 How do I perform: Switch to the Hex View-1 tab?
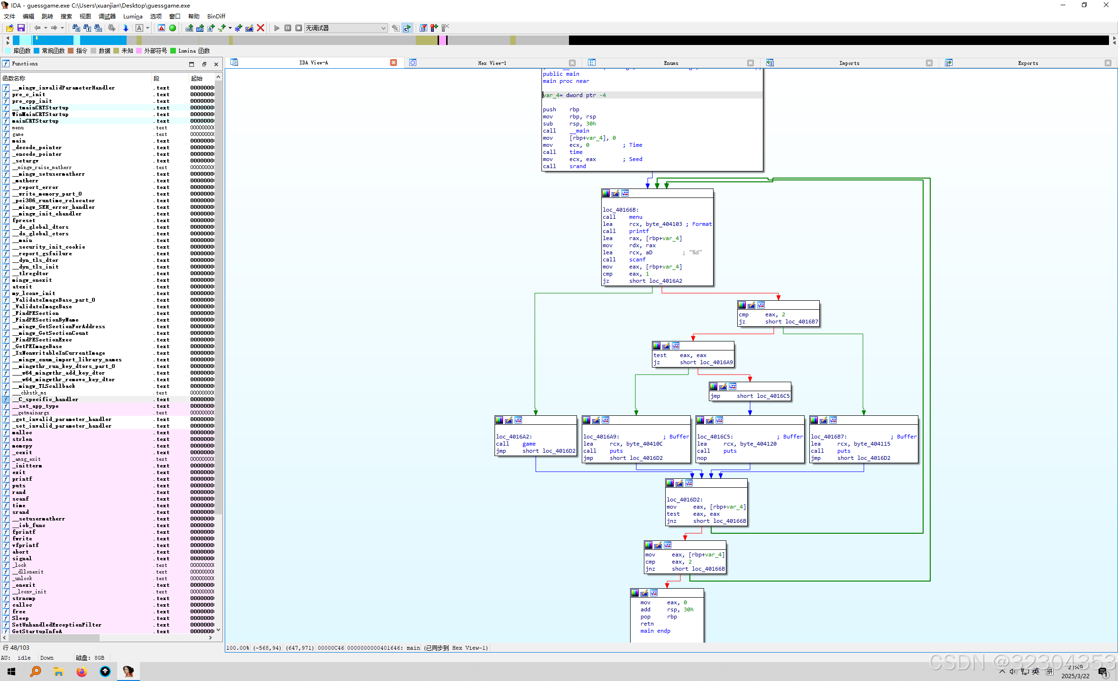point(492,63)
